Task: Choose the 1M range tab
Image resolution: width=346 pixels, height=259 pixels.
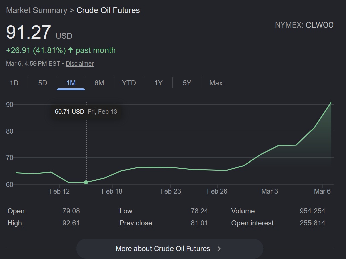Action: pos(71,83)
